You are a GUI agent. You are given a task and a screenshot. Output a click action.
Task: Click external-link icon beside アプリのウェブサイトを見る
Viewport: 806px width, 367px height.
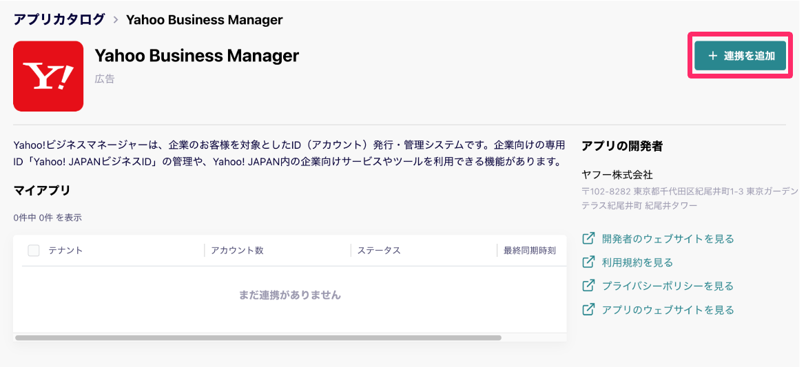pos(588,309)
